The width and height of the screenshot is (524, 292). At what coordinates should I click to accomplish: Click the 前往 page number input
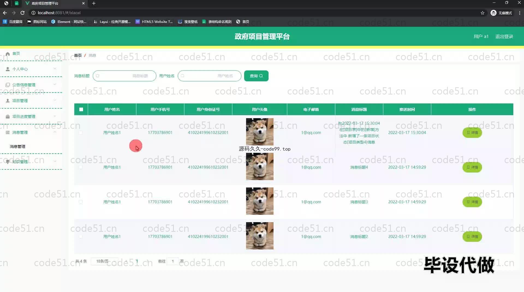[x=173, y=261]
